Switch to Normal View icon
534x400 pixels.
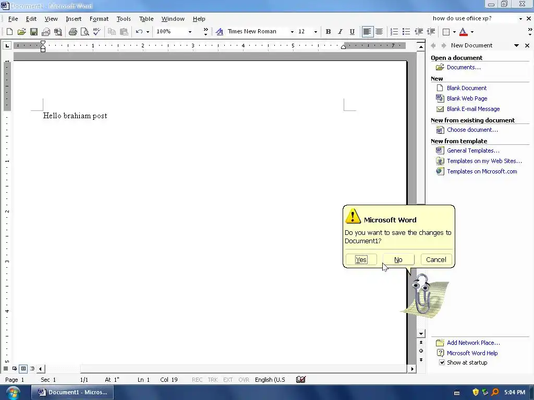(5, 368)
